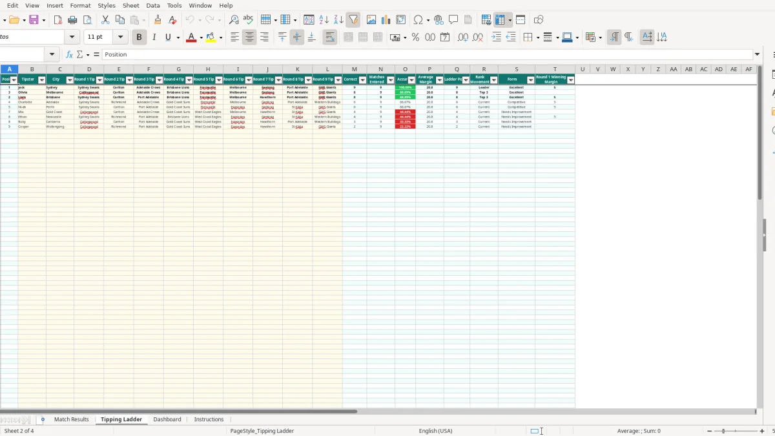Open the Insert menu
The image size is (775, 436).
(55, 5)
